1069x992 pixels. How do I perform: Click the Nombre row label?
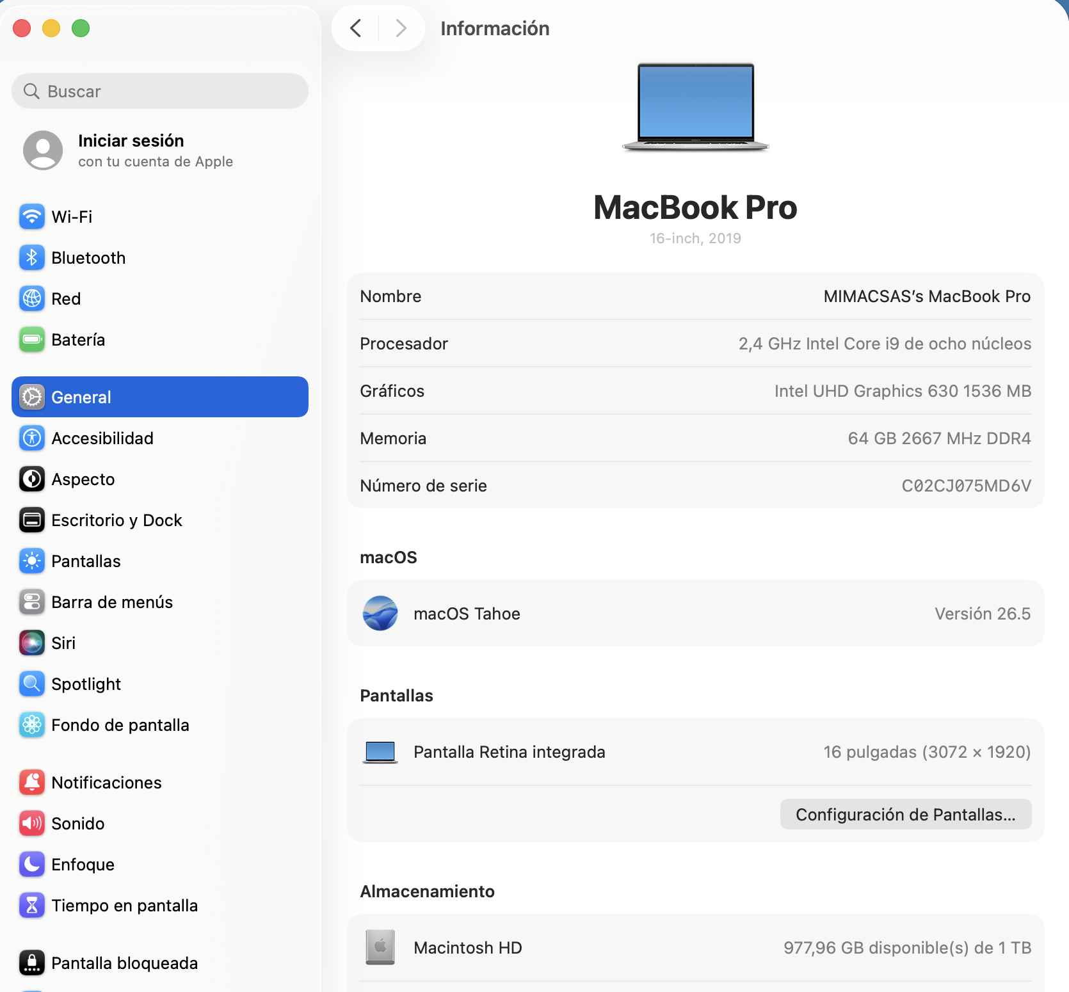pyautogui.click(x=390, y=296)
